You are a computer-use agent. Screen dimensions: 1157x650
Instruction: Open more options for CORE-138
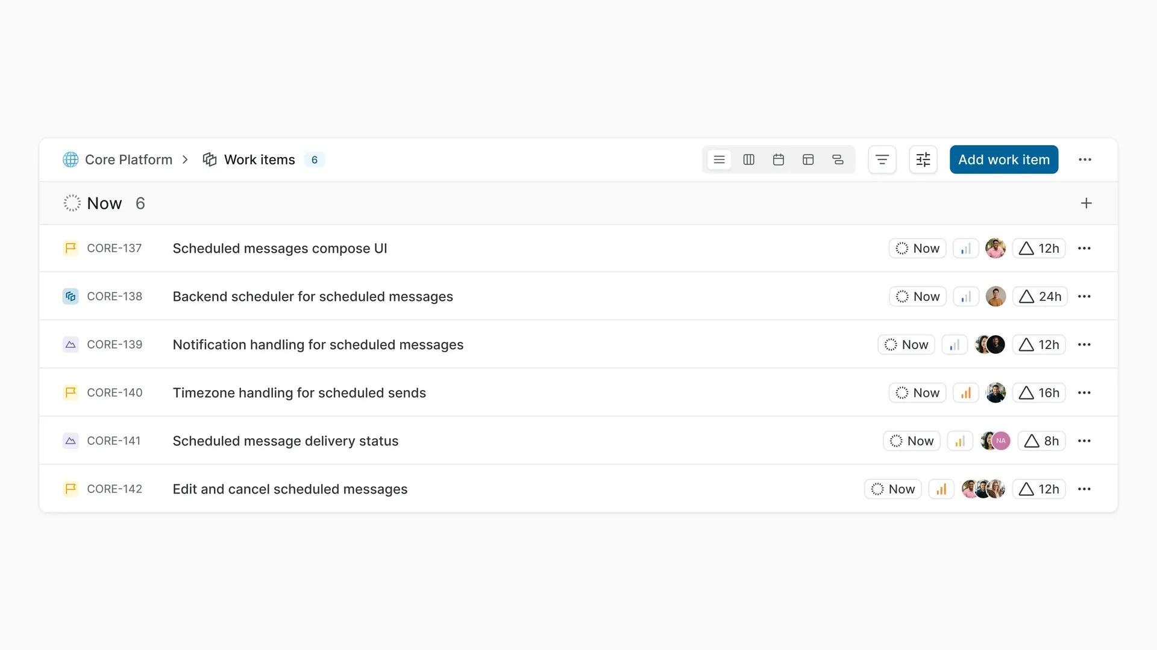pos(1084,297)
